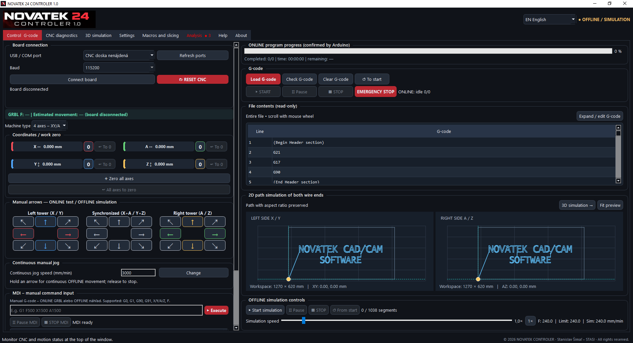633x343 pixels.
Task: Jog Left tower left with red arrow
Action: pyautogui.click(x=23, y=234)
